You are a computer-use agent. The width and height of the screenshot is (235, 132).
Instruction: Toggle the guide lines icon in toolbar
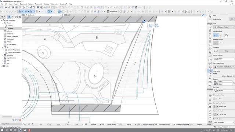coord(20,11)
